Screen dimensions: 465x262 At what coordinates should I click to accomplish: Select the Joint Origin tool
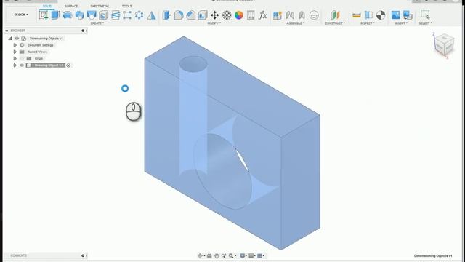point(314,15)
